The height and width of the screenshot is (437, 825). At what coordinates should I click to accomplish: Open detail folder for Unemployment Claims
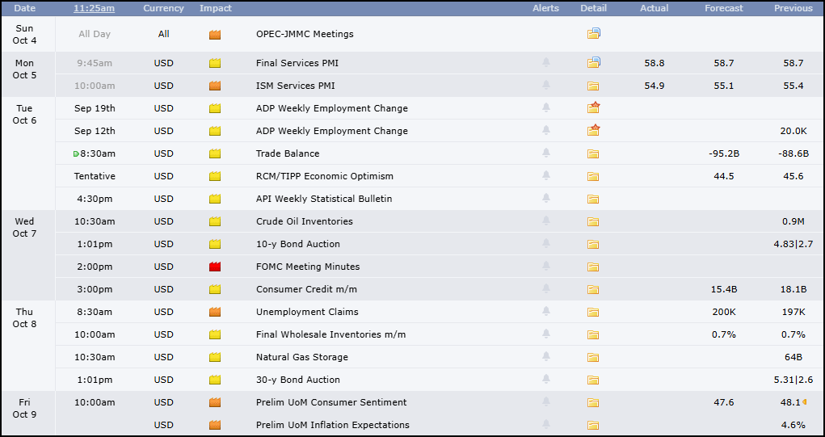click(593, 312)
